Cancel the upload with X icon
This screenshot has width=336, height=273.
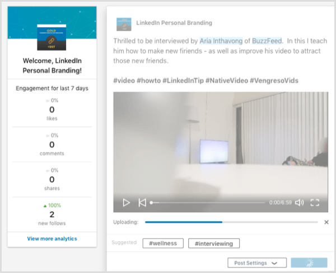(x=326, y=222)
